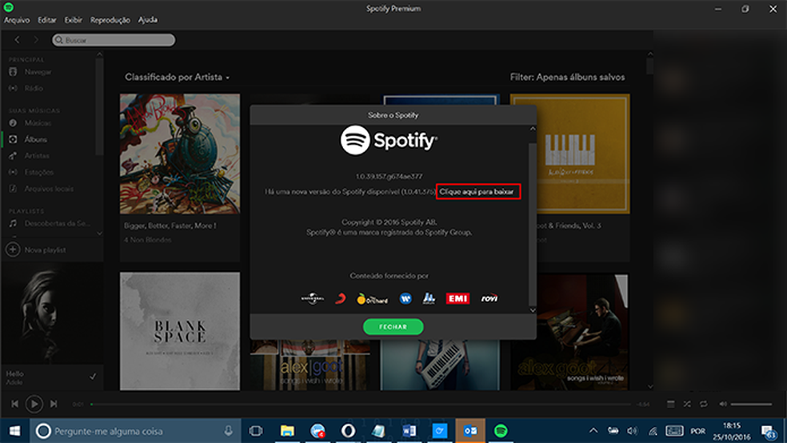
Task: Open the 'Bigger, Better, Faster, More!' album cover
Action: (x=180, y=154)
